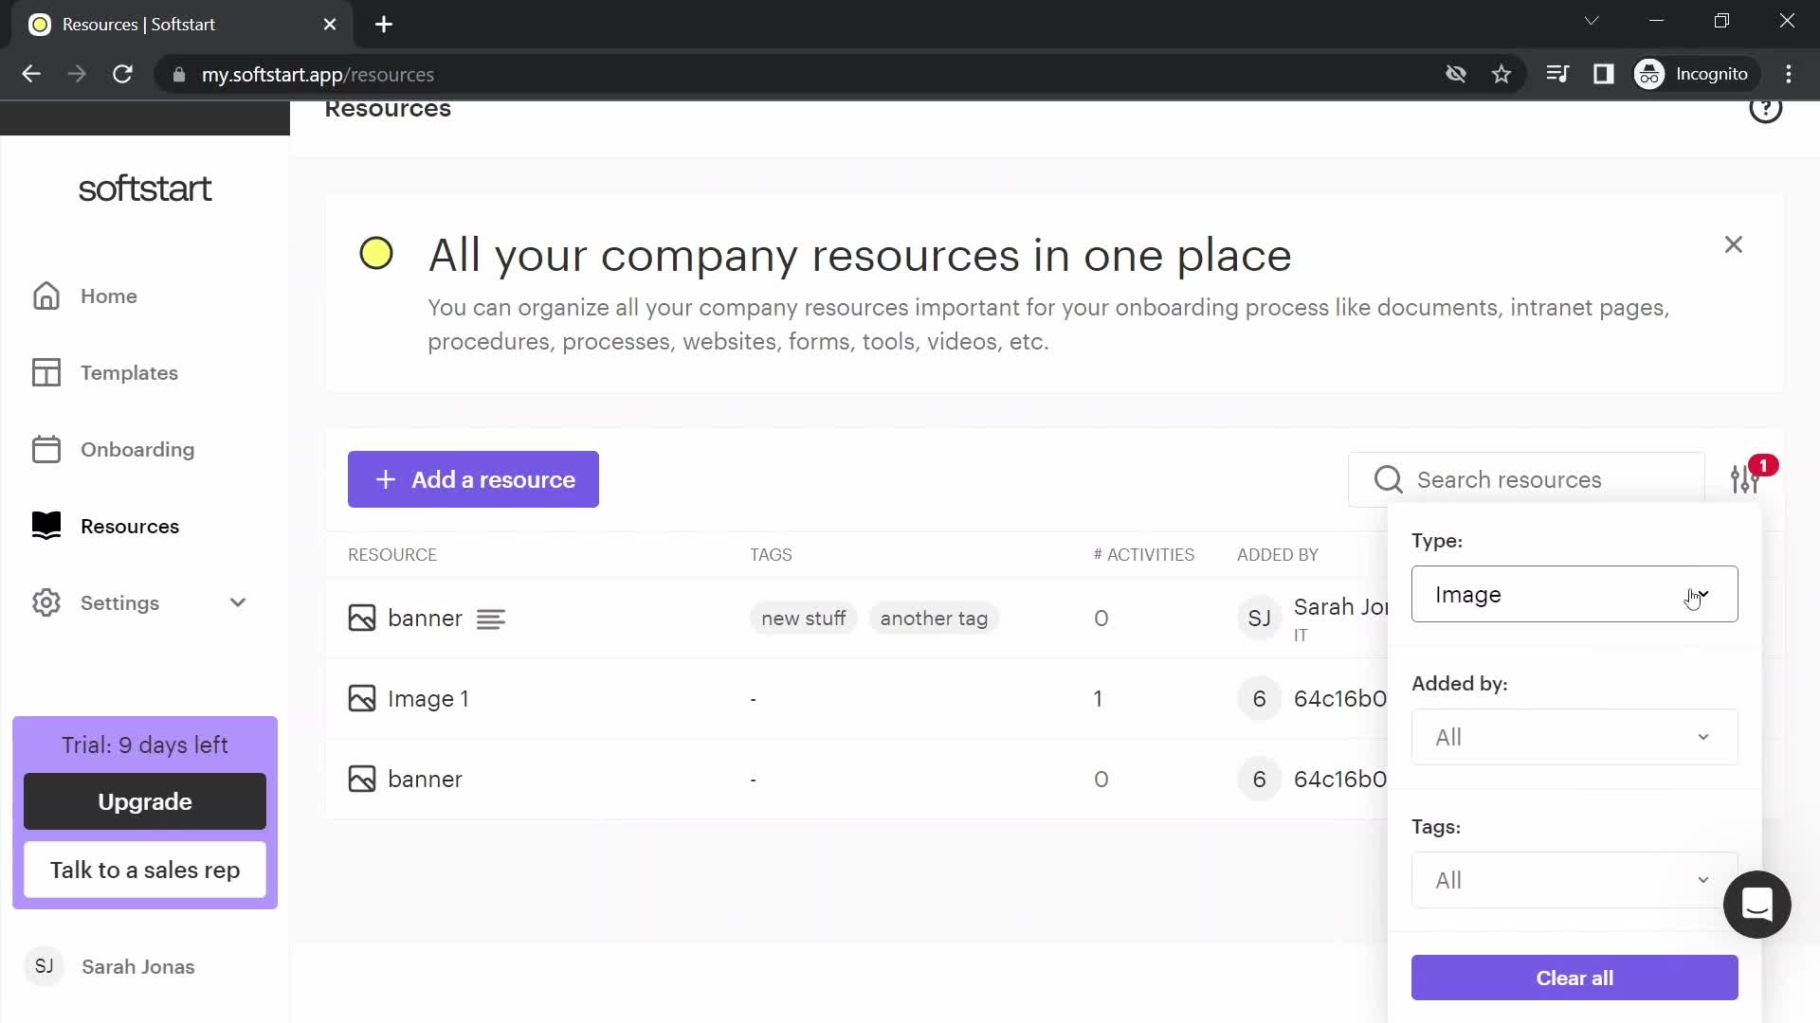Select the Resources book icon

pyautogui.click(x=45, y=526)
